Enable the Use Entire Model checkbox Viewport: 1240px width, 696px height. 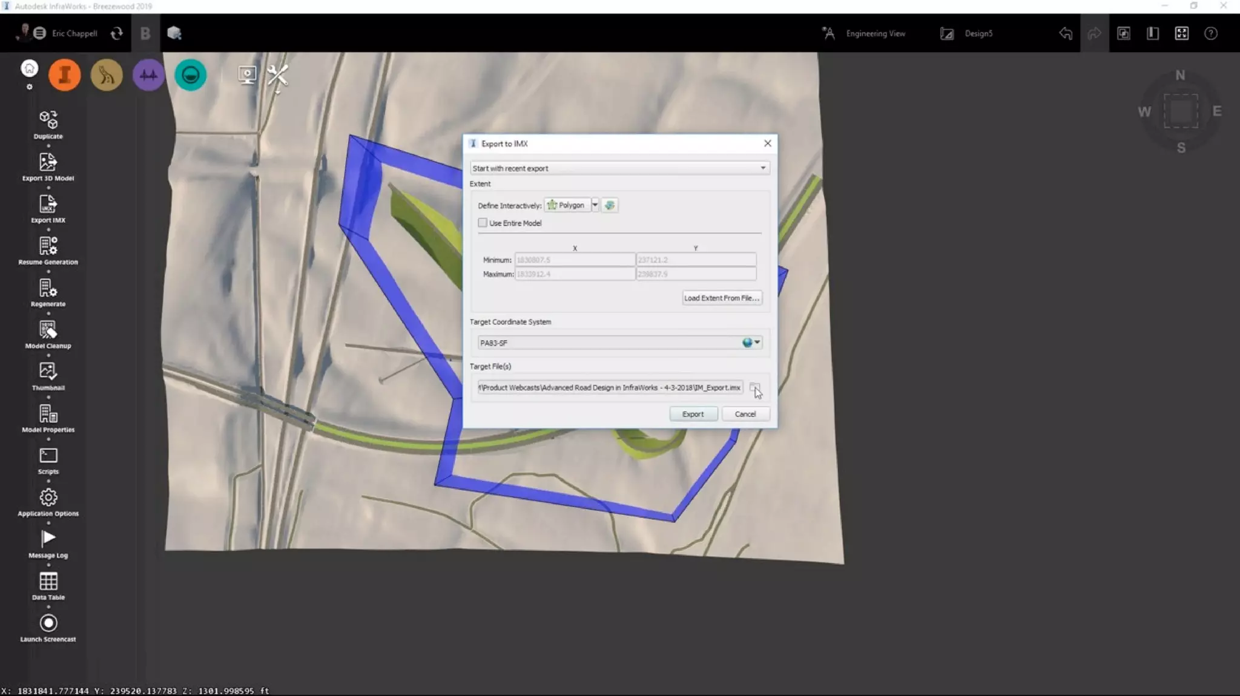[x=483, y=223]
